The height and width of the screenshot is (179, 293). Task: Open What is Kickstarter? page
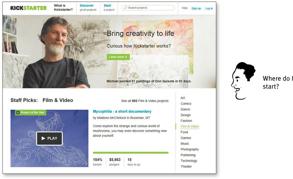pos(63,8)
